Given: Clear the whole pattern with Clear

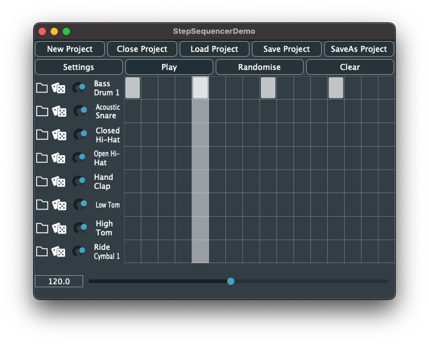Looking at the screenshot, I should click(350, 67).
